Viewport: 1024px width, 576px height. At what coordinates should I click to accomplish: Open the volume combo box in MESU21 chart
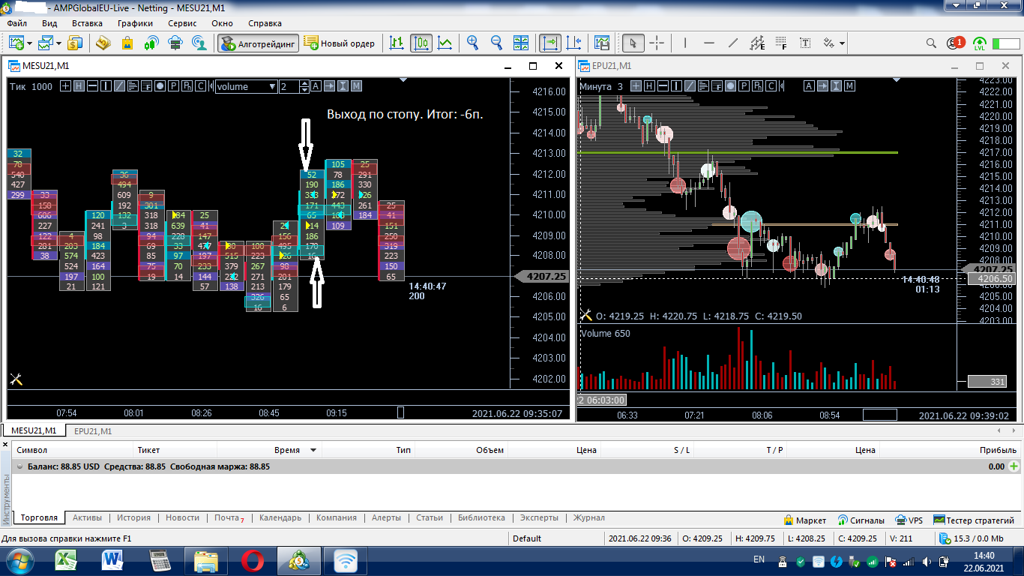click(246, 86)
